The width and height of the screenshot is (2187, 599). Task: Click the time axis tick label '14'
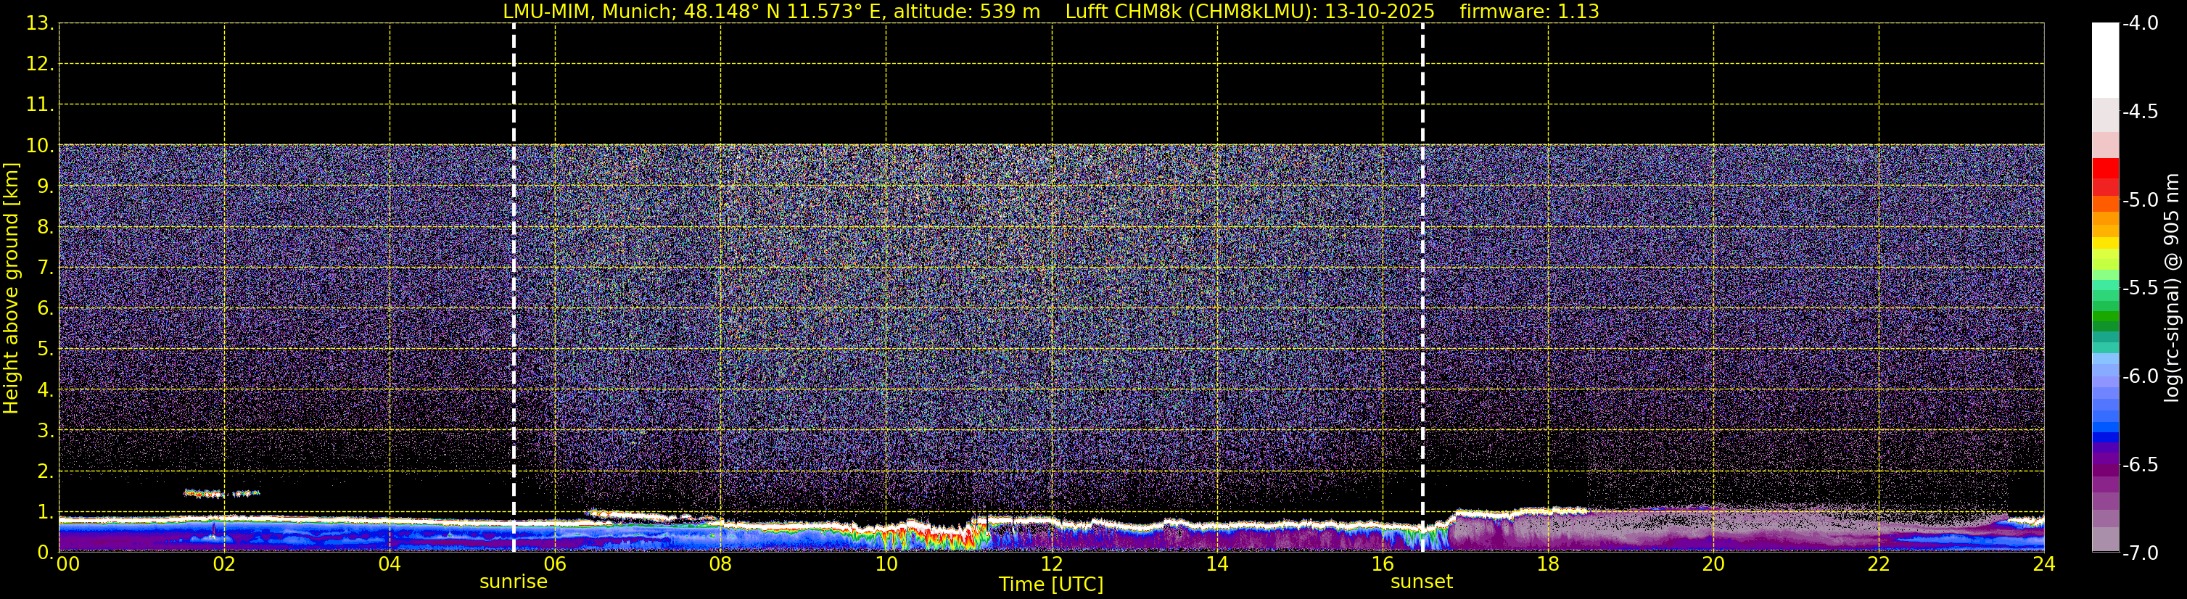coord(1216,565)
